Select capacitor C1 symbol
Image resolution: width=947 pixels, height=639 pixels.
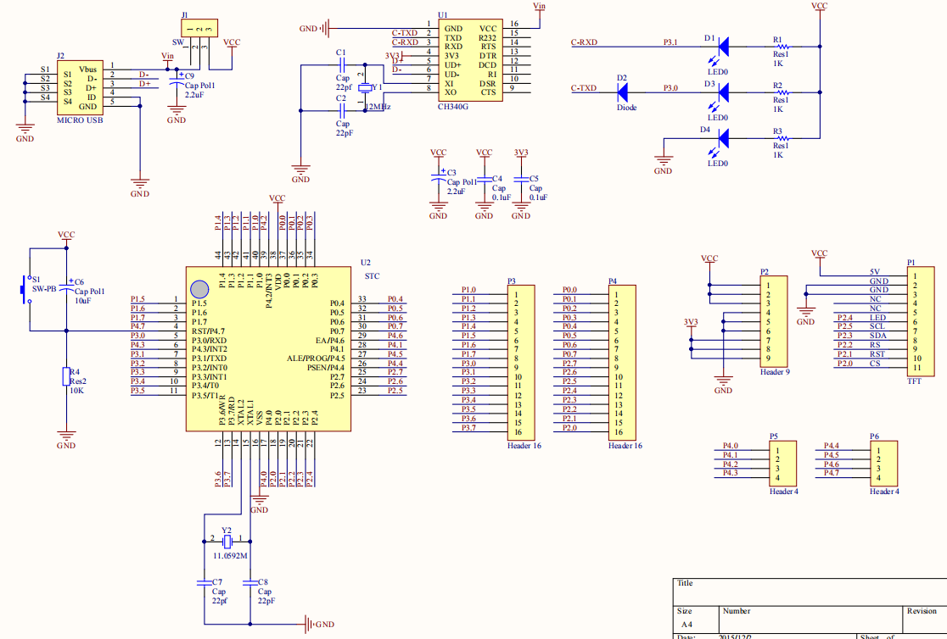(x=342, y=64)
